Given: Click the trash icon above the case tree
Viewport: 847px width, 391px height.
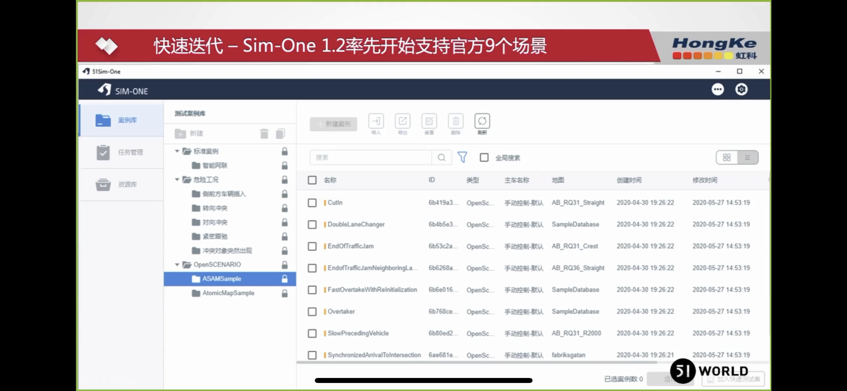Looking at the screenshot, I should [264, 133].
